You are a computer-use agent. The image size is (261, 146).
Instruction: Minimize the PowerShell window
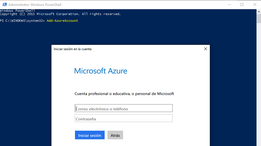click(229, 4)
